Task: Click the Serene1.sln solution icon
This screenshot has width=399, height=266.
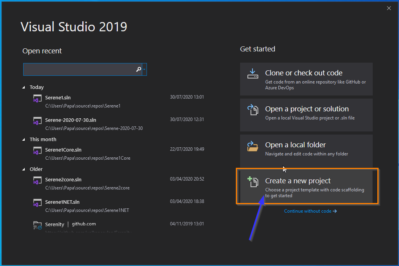Action: tap(38, 98)
